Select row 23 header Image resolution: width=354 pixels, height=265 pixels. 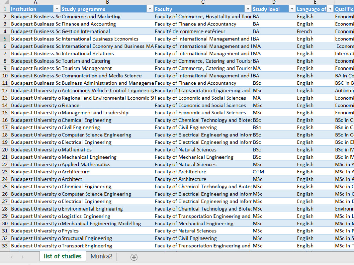[x=5, y=172]
